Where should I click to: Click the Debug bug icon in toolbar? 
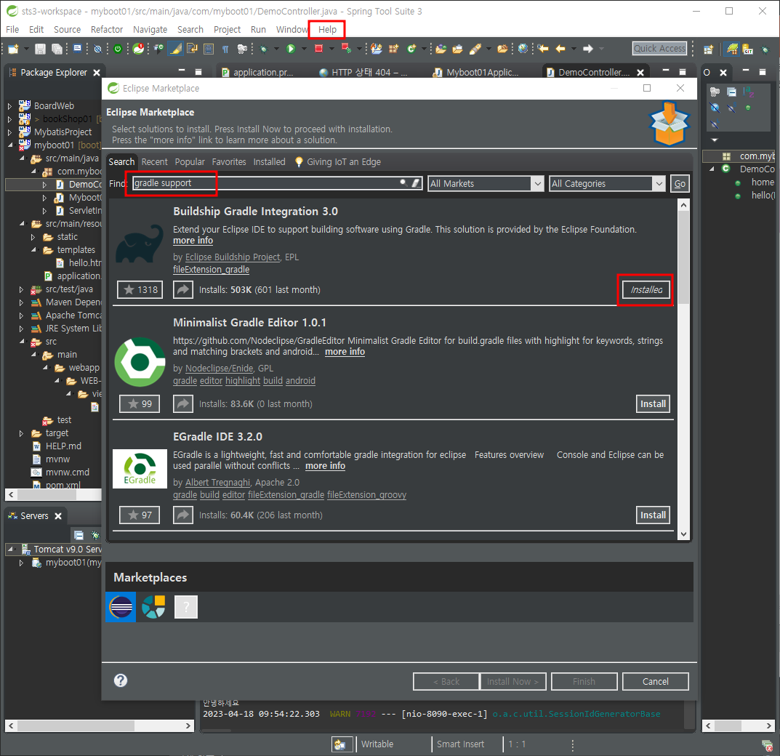(264, 49)
